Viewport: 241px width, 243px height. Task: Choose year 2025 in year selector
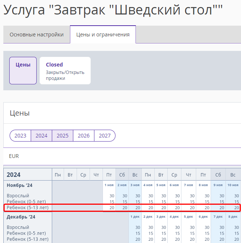[x=63, y=136]
